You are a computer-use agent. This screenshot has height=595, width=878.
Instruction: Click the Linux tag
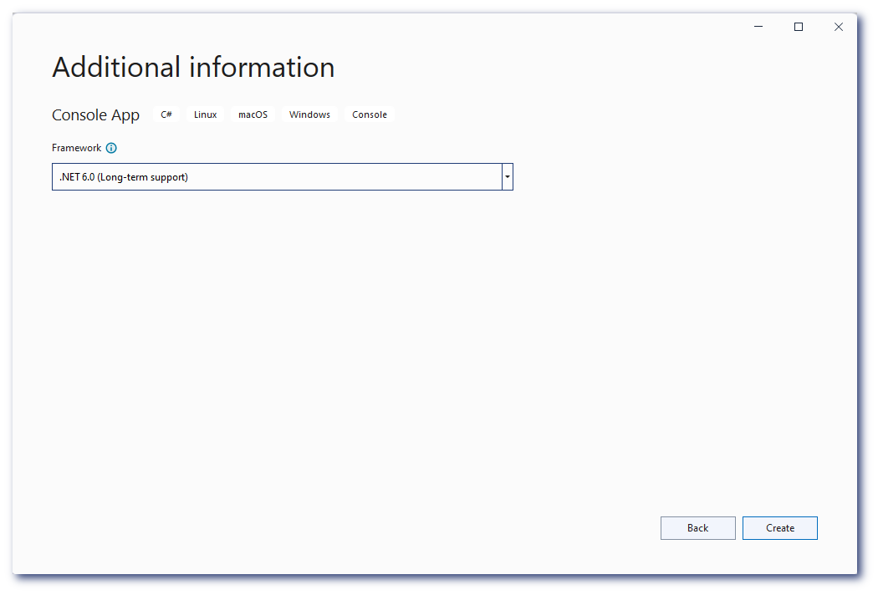[x=205, y=114]
